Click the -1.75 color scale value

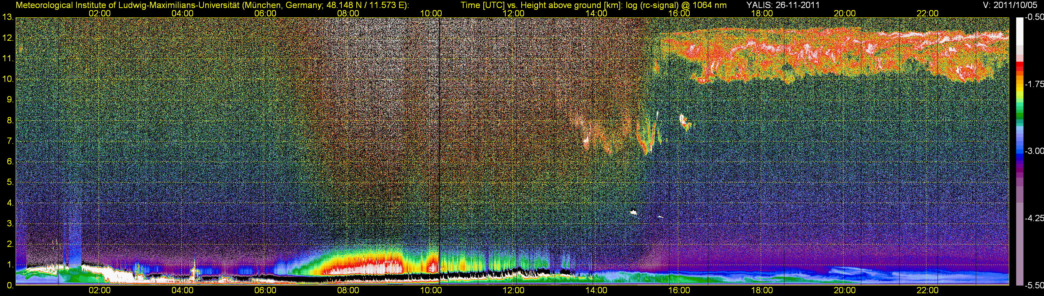click(1034, 84)
